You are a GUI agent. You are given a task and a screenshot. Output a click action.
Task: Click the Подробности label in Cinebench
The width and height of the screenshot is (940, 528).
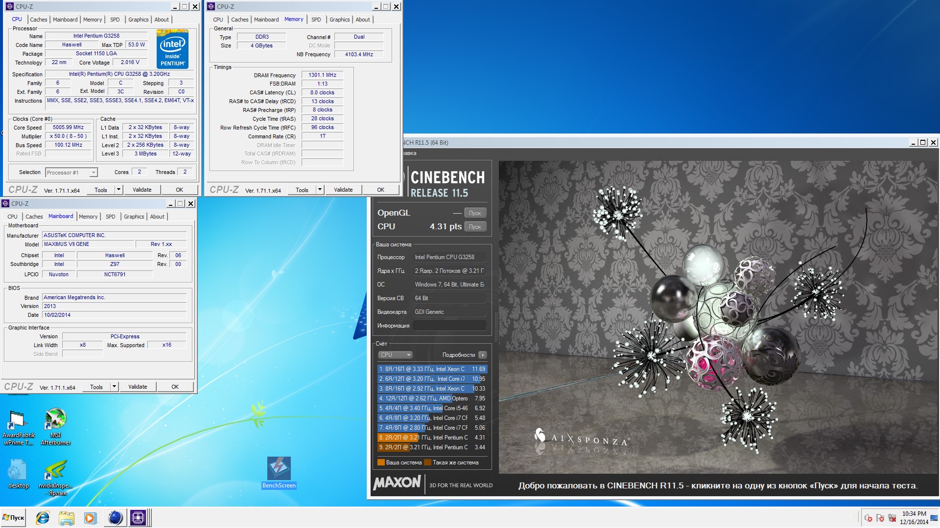tap(458, 355)
